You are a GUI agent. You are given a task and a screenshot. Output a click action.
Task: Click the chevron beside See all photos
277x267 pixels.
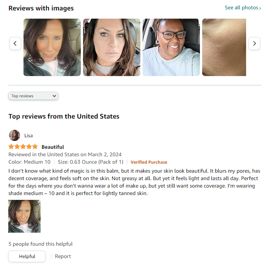[260, 8]
